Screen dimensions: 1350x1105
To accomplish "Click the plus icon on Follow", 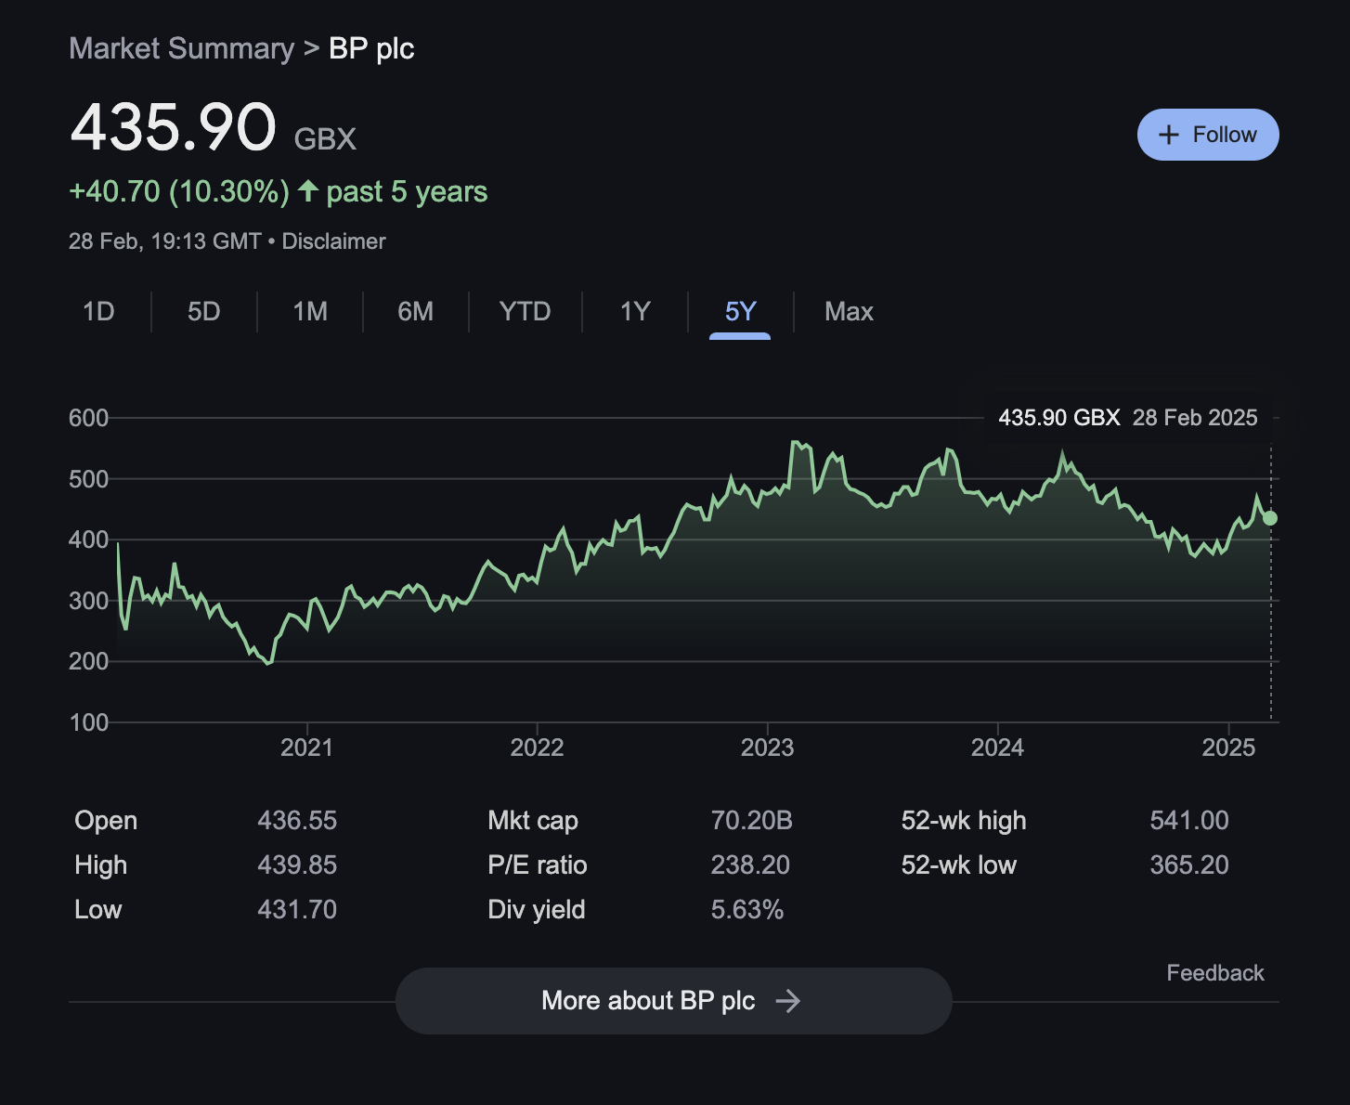I will coord(1169,135).
